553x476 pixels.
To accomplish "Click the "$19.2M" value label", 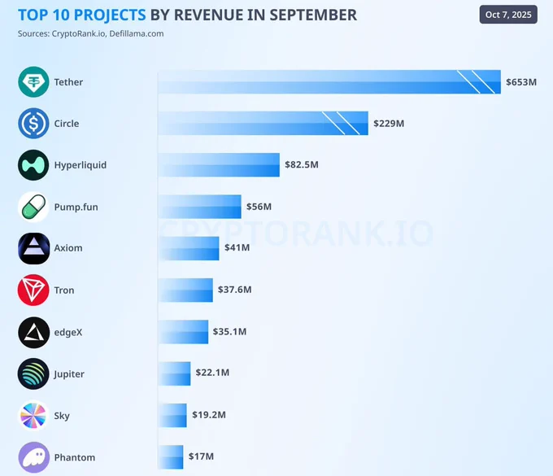I will [209, 415].
